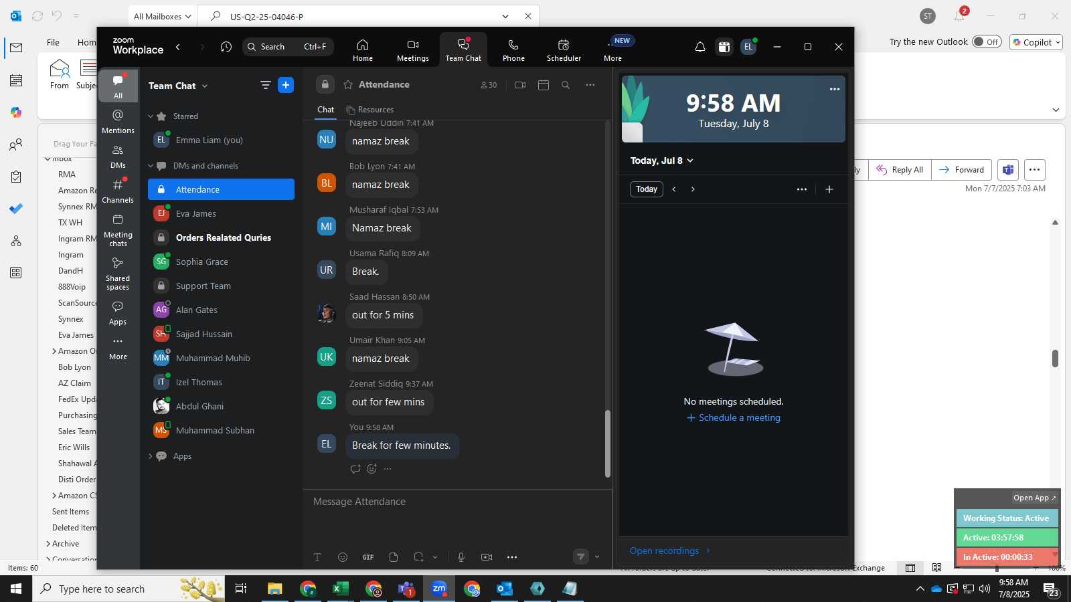Open Shared spaces sidebar item
This screenshot has width=1071, height=602.
pos(118,273)
